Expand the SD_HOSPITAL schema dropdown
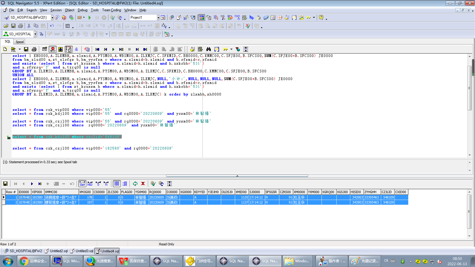Image resolution: width=475 pixels, height=267 pixels. tap(35, 34)
